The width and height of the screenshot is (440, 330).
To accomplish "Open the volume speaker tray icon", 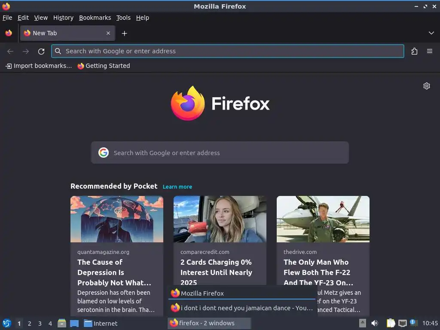I will pyautogui.click(x=375, y=323).
